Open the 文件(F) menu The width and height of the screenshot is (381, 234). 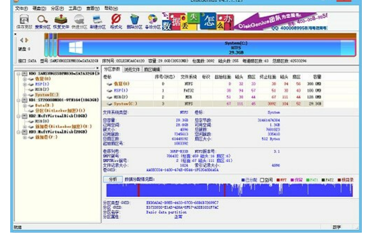[x=21, y=8]
